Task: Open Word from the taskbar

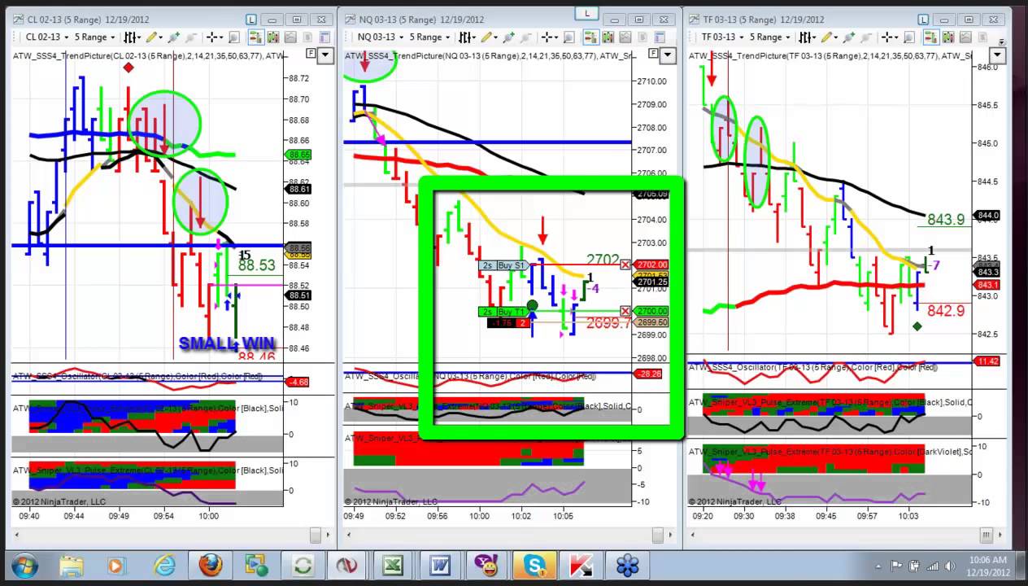Action: 441,565
